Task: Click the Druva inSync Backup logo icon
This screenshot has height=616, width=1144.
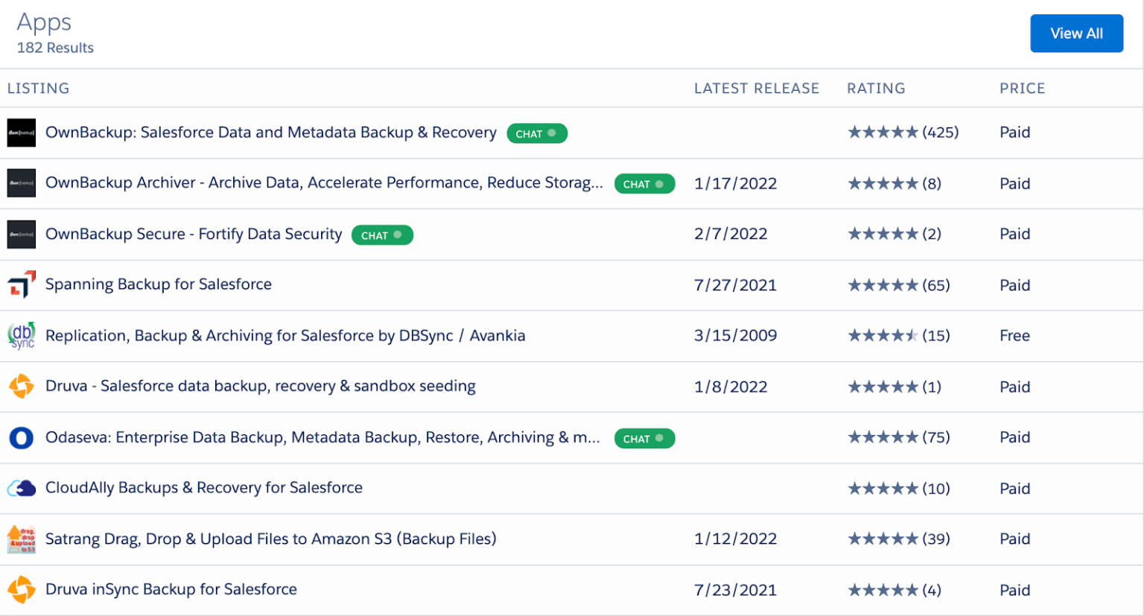Action: pyautogui.click(x=21, y=589)
